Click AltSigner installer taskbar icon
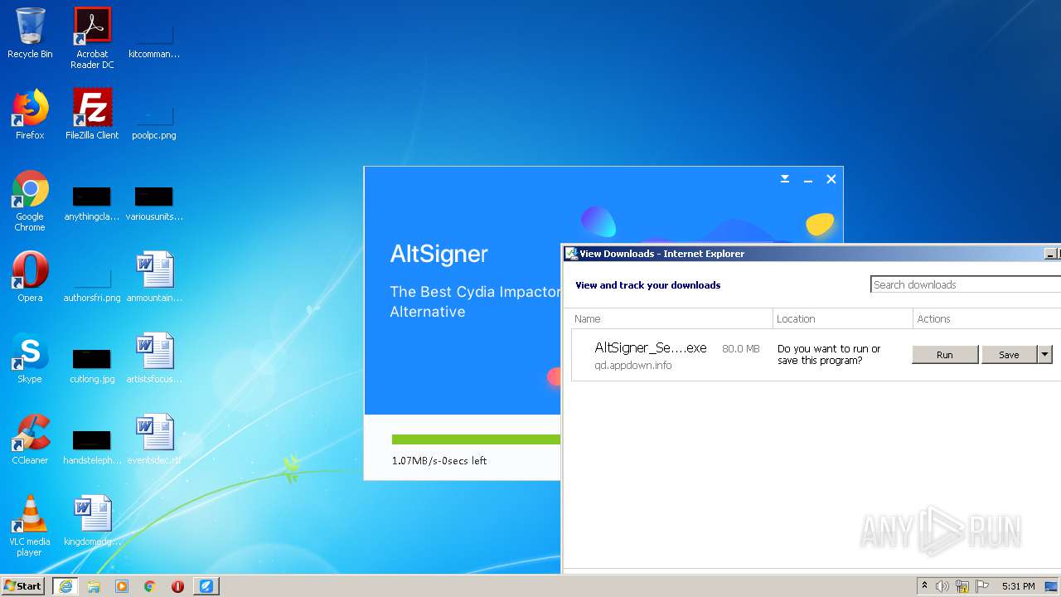Viewport: 1061px width, 597px height. pyautogui.click(x=206, y=586)
